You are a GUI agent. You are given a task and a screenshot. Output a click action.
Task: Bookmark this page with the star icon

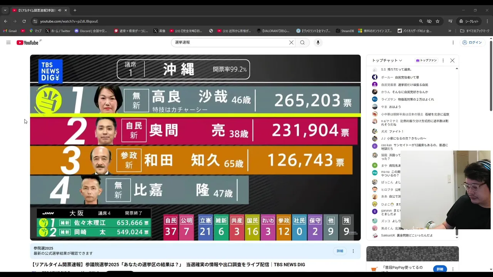[438, 21]
